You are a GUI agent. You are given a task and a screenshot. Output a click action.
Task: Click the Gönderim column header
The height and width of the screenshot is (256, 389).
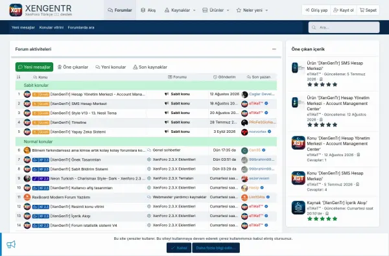tap(224, 77)
